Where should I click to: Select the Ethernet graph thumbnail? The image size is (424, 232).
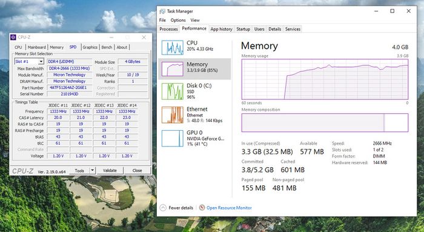coord(173,114)
